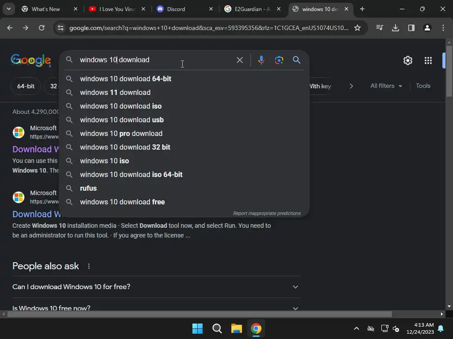
Task: Open the notifications bell
Action: [441, 328]
